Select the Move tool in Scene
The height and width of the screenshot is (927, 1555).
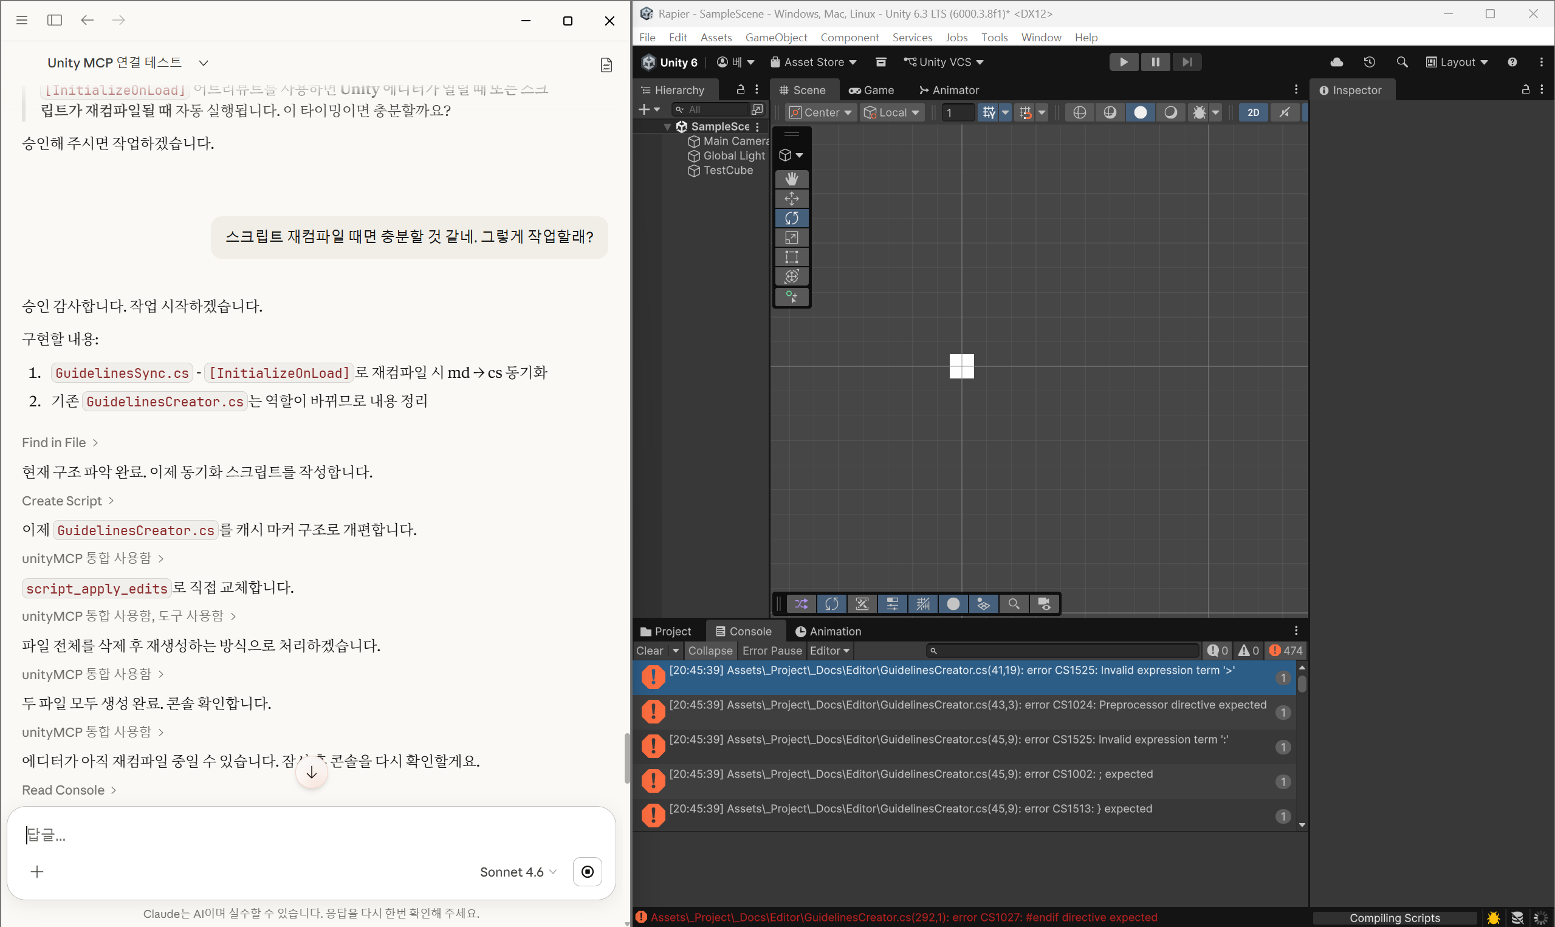(x=792, y=199)
